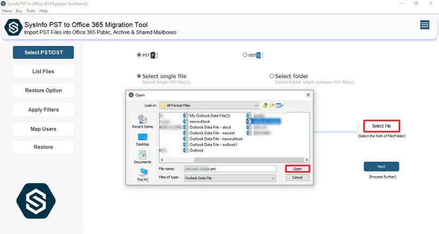Go to Restore step
Viewport: 439px width, 234px height.
pyautogui.click(x=43, y=147)
